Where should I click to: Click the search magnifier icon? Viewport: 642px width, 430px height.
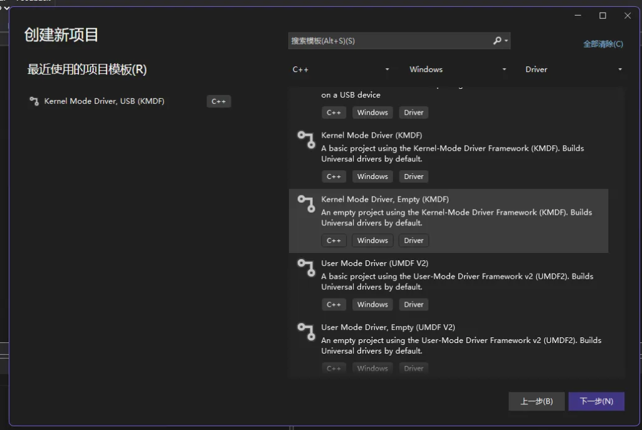498,40
